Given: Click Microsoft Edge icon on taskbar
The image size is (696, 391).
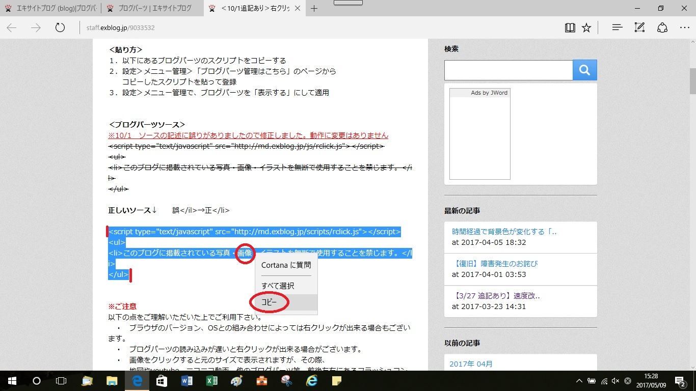Looking at the screenshot, I should coord(137,381).
